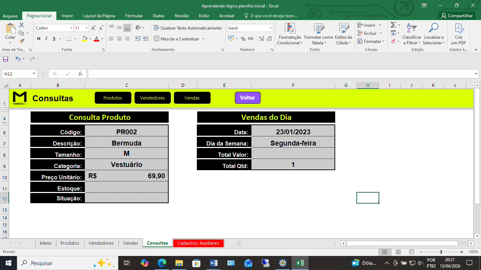Image resolution: width=481 pixels, height=270 pixels.
Task: Apply thousands separator (000) style
Action: tap(251, 39)
